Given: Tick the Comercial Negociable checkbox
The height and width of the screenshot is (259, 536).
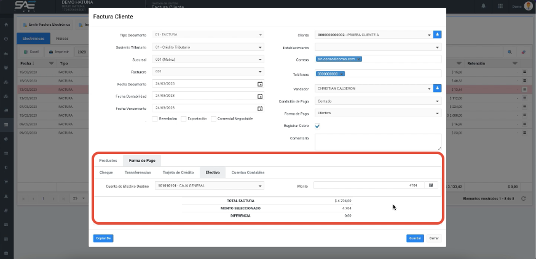Looking at the screenshot, I should [214, 118].
